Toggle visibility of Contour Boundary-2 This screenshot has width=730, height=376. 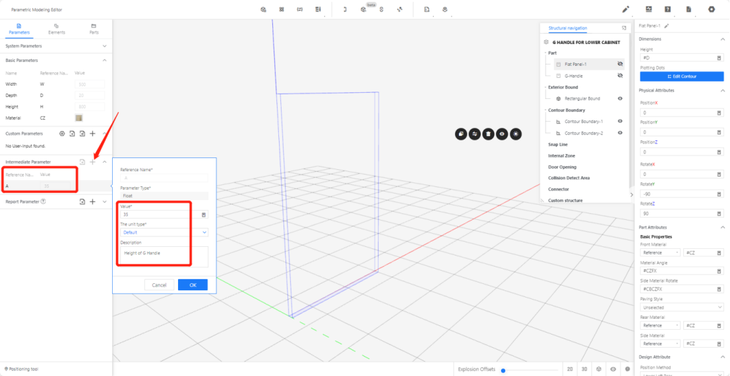[620, 133]
